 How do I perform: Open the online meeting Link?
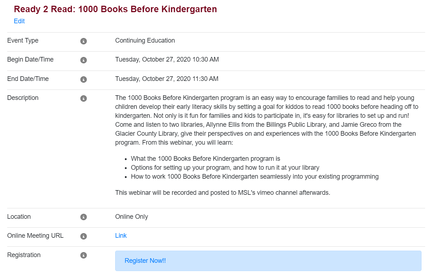121,235
